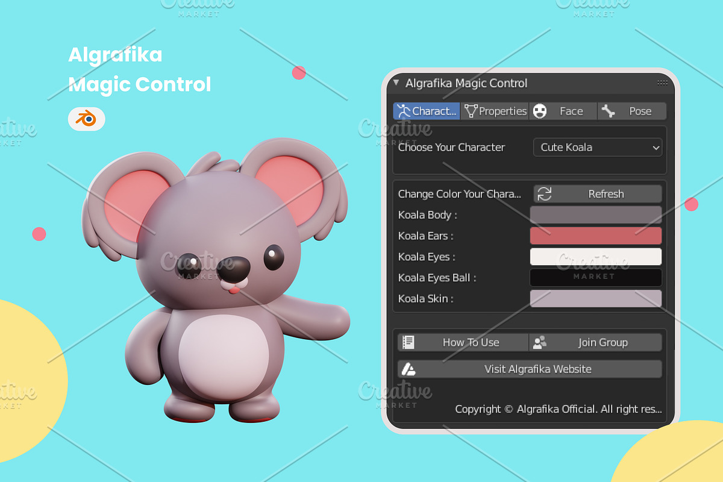This screenshot has width=723, height=482.
Task: Click the 'Choose Your Character' label
Action: (451, 147)
